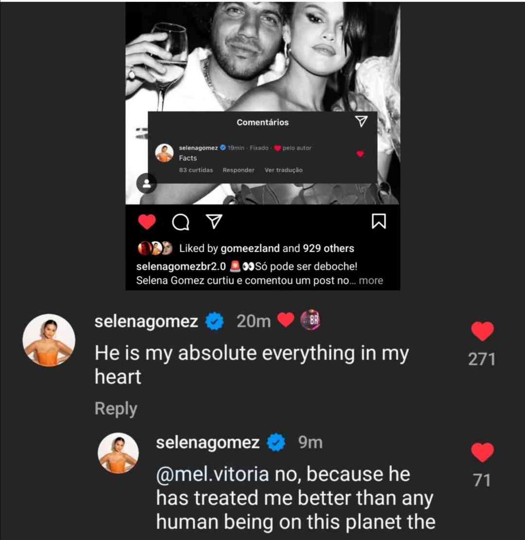Open the selenagomezbr2.0 profile from the caption
The width and height of the screenshot is (525, 540).
pos(180,267)
